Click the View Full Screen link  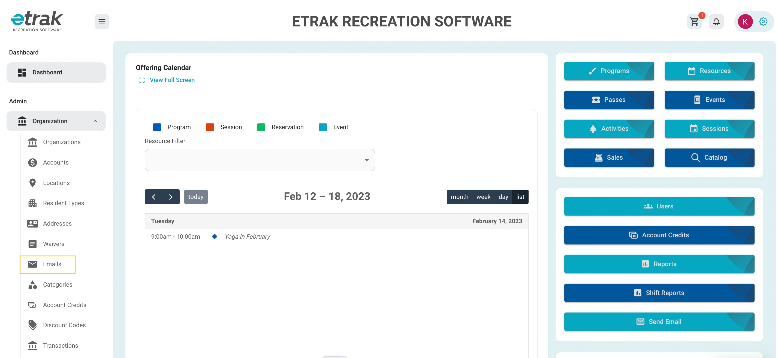[x=172, y=80]
